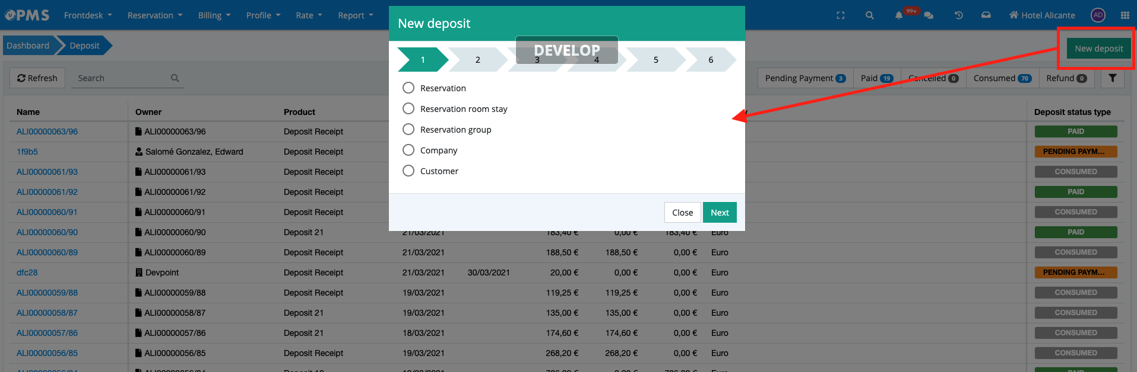Open the chat messages icon
The width and height of the screenshot is (1137, 372).
coord(929,15)
